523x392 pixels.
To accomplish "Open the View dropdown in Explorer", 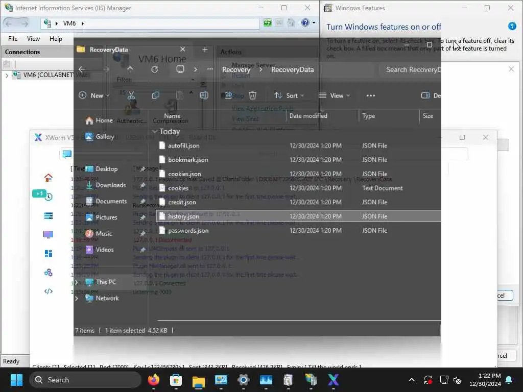I will (334, 95).
